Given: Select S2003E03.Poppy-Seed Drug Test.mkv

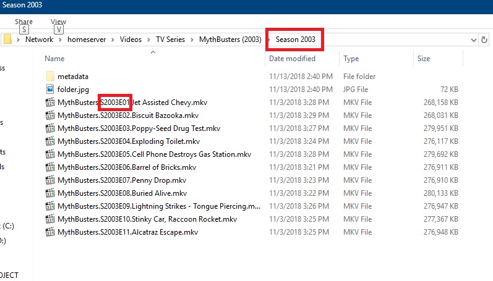Looking at the screenshot, I should point(139,128).
